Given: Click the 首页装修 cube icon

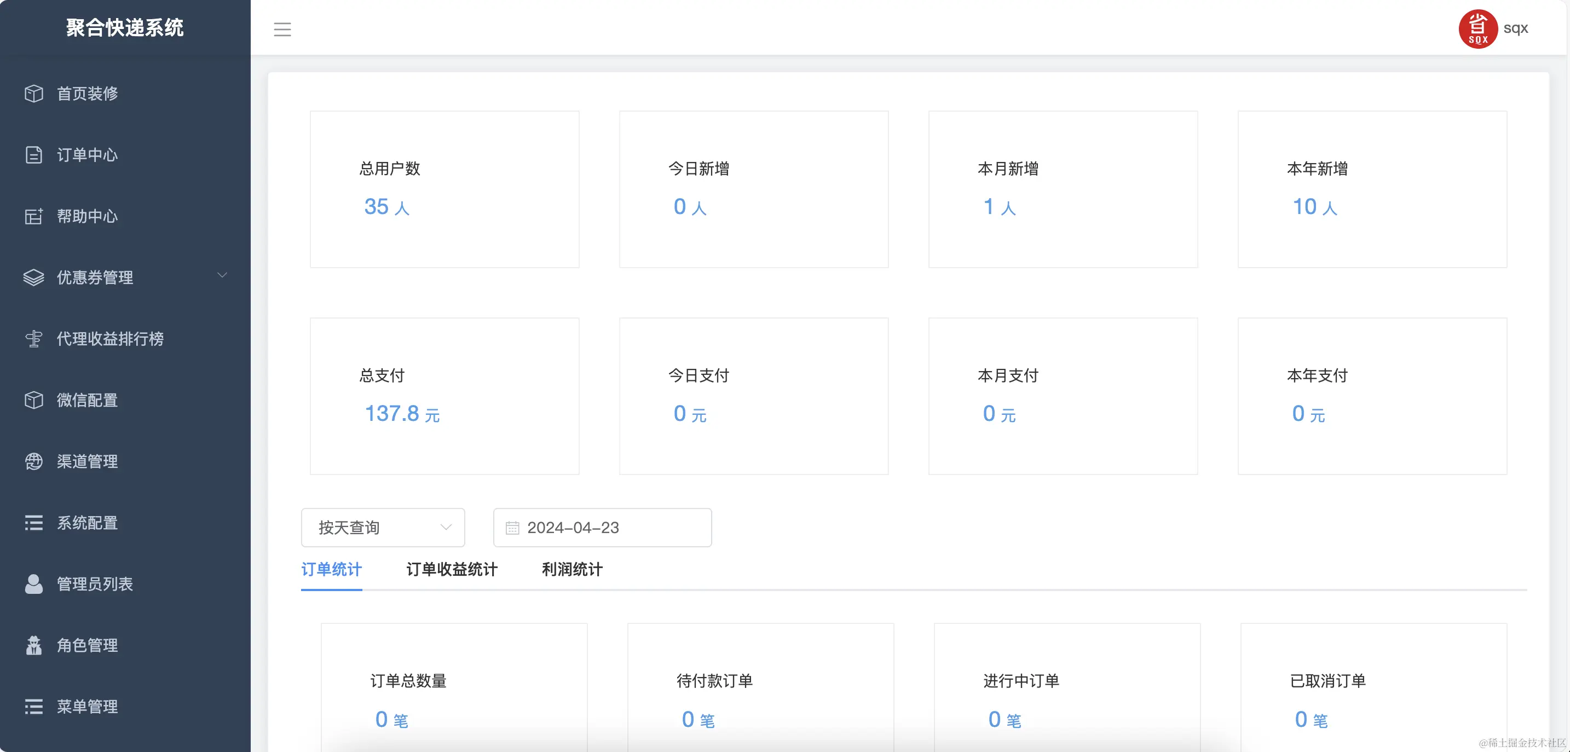Looking at the screenshot, I should coord(34,93).
